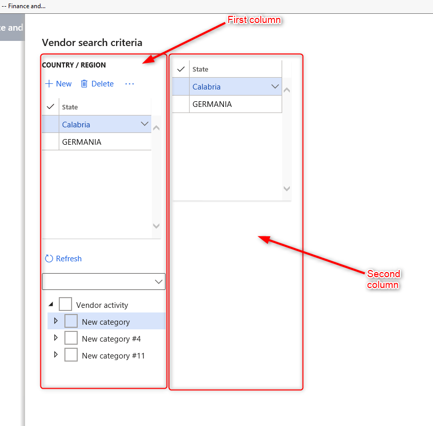Open the empty combo box below Refresh
Image resolution: width=433 pixels, height=426 pixels.
pyautogui.click(x=158, y=282)
